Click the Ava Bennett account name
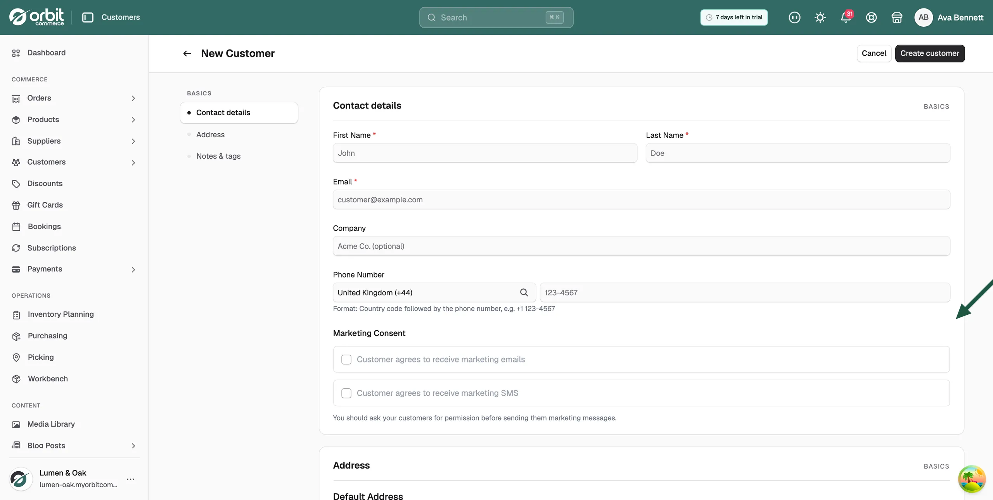993x500 pixels. pos(960,17)
